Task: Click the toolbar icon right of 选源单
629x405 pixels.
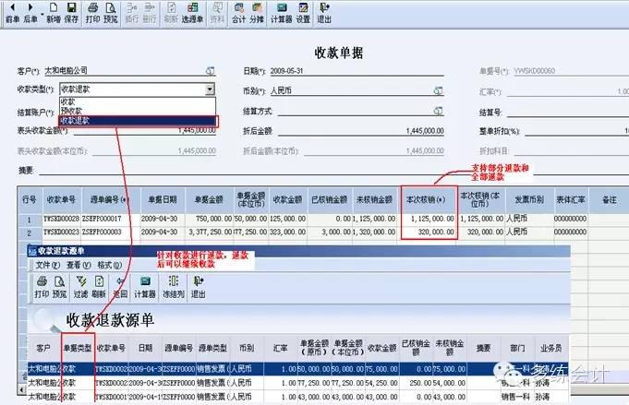Action: click(x=217, y=13)
